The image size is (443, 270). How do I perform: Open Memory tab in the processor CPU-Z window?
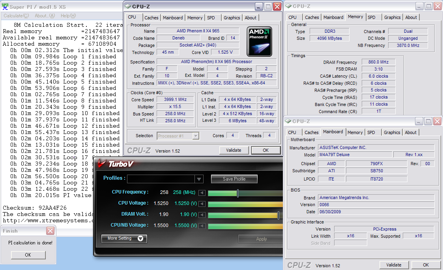(x=195, y=18)
